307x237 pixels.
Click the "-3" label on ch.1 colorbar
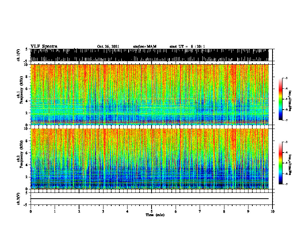(286, 78)
